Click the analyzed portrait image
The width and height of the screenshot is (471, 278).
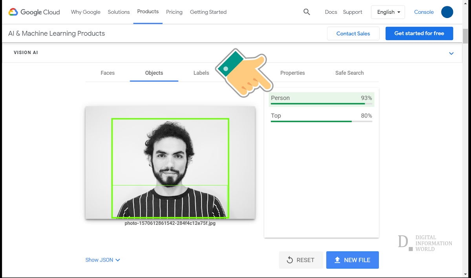tap(170, 162)
